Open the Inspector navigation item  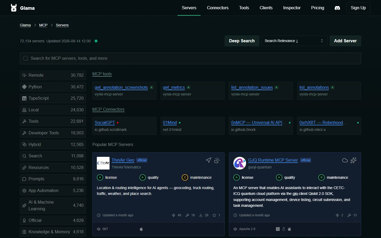click(292, 8)
